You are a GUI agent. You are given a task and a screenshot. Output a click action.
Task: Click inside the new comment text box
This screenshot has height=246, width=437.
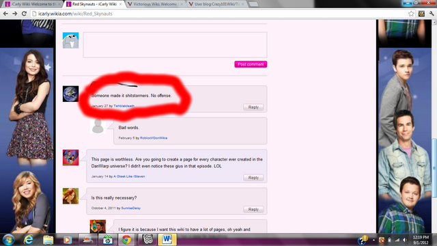pyautogui.click(x=175, y=45)
